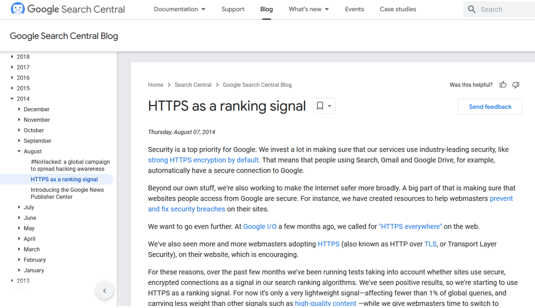Give a thumbs up for helpfulness
This screenshot has width=535, height=308.
pyautogui.click(x=503, y=85)
